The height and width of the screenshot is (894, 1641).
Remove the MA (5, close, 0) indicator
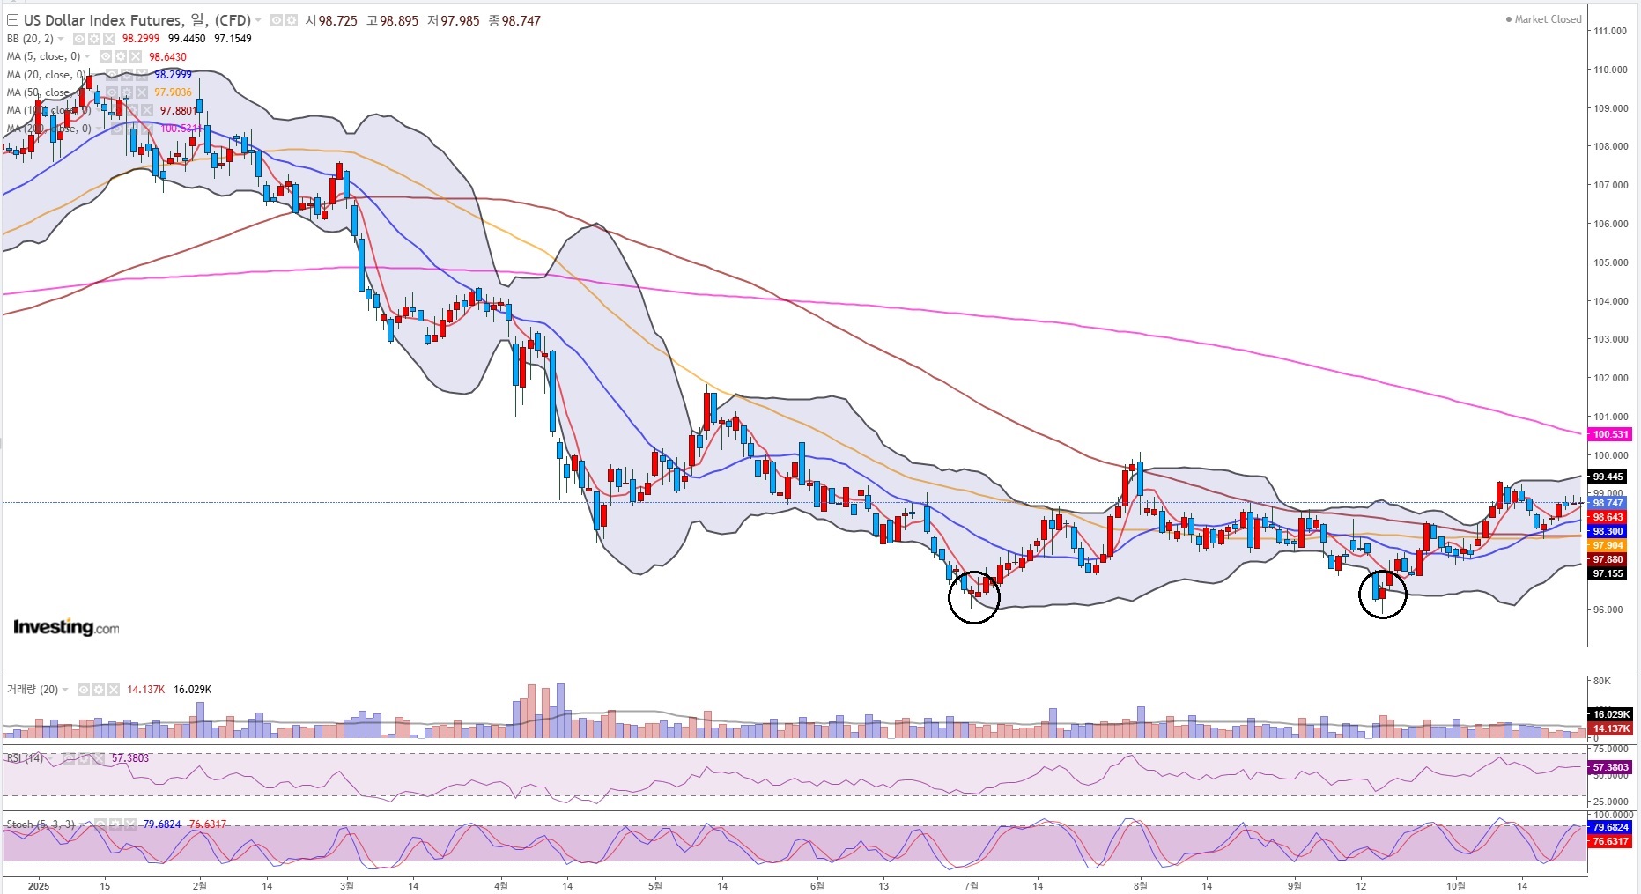tap(136, 56)
